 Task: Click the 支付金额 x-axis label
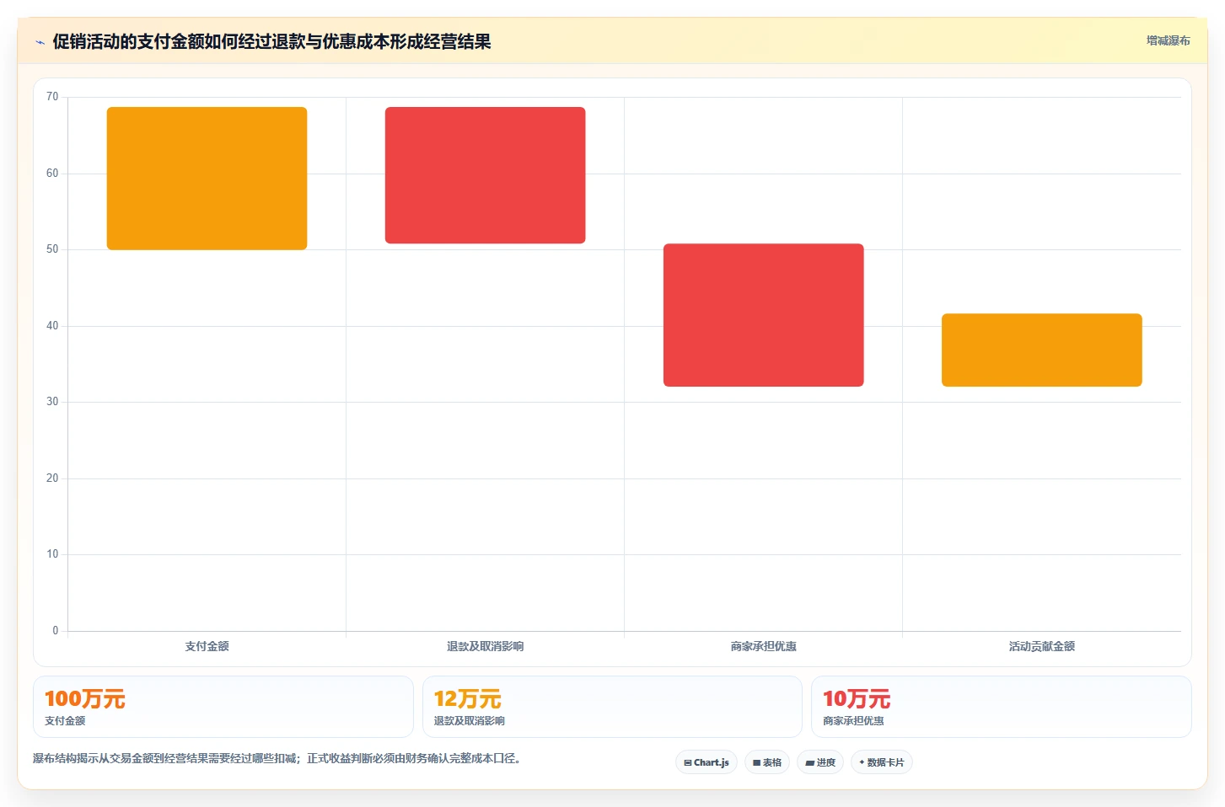click(x=207, y=646)
